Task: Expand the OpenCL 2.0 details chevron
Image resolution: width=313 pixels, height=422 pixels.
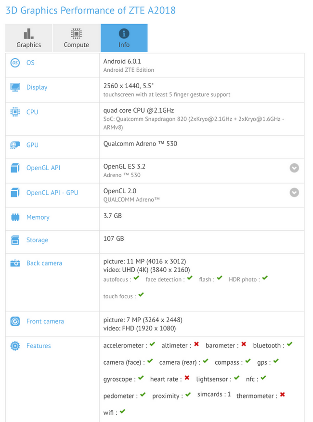Action: [294, 193]
